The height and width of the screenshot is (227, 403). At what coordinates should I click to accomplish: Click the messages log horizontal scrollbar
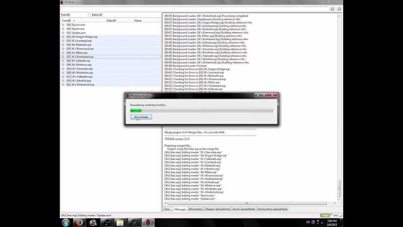(x=247, y=203)
